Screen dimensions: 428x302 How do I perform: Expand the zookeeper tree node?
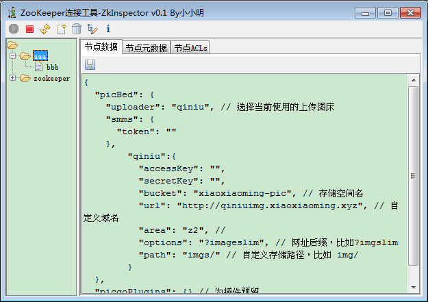click(x=12, y=78)
